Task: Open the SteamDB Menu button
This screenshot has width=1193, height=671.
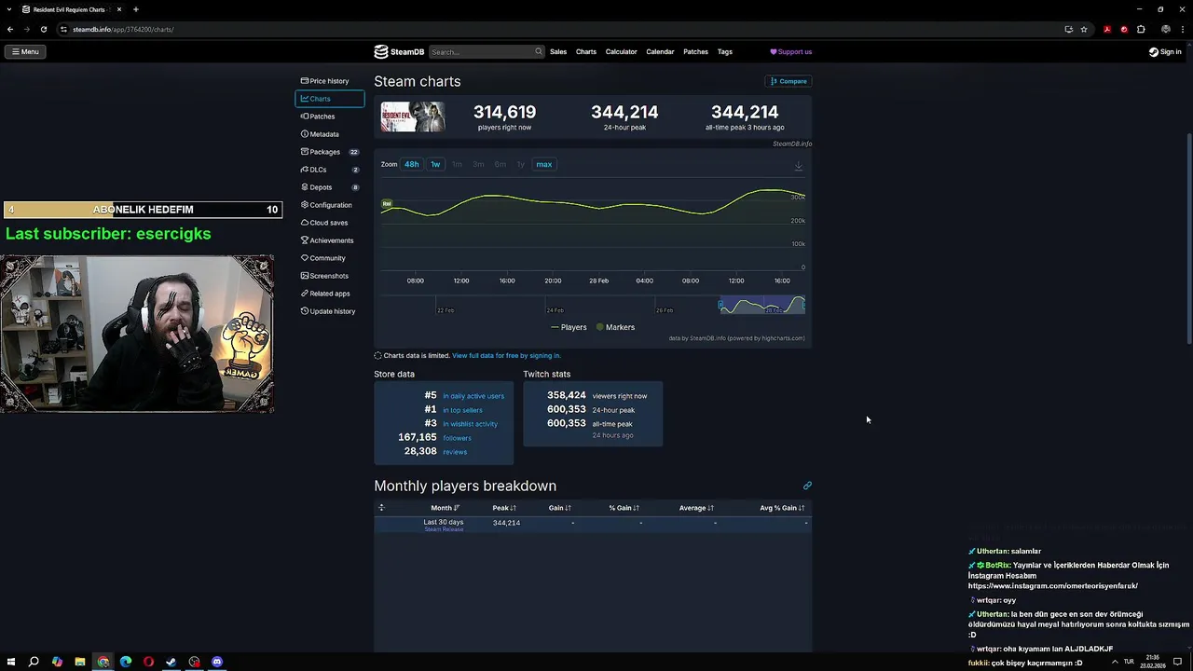Action: pos(25,51)
